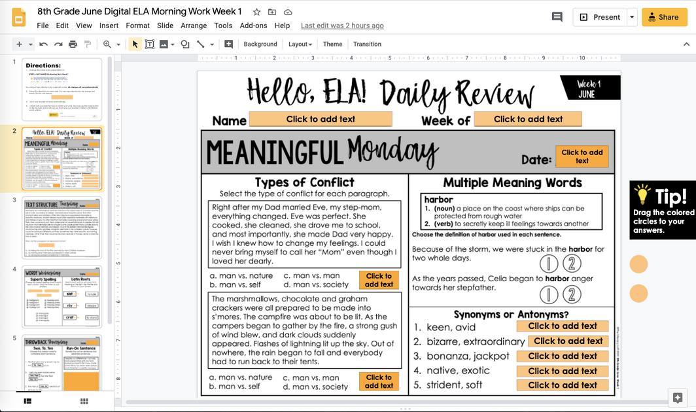
Task: Share the presentation
Action: click(664, 16)
